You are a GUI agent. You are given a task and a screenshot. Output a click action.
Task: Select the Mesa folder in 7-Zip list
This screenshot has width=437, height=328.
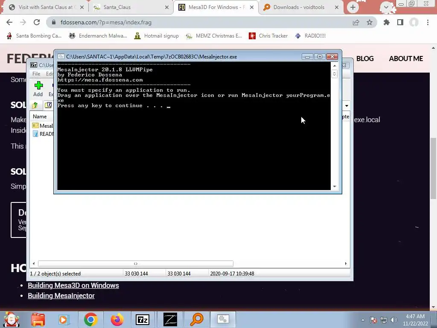point(43,126)
